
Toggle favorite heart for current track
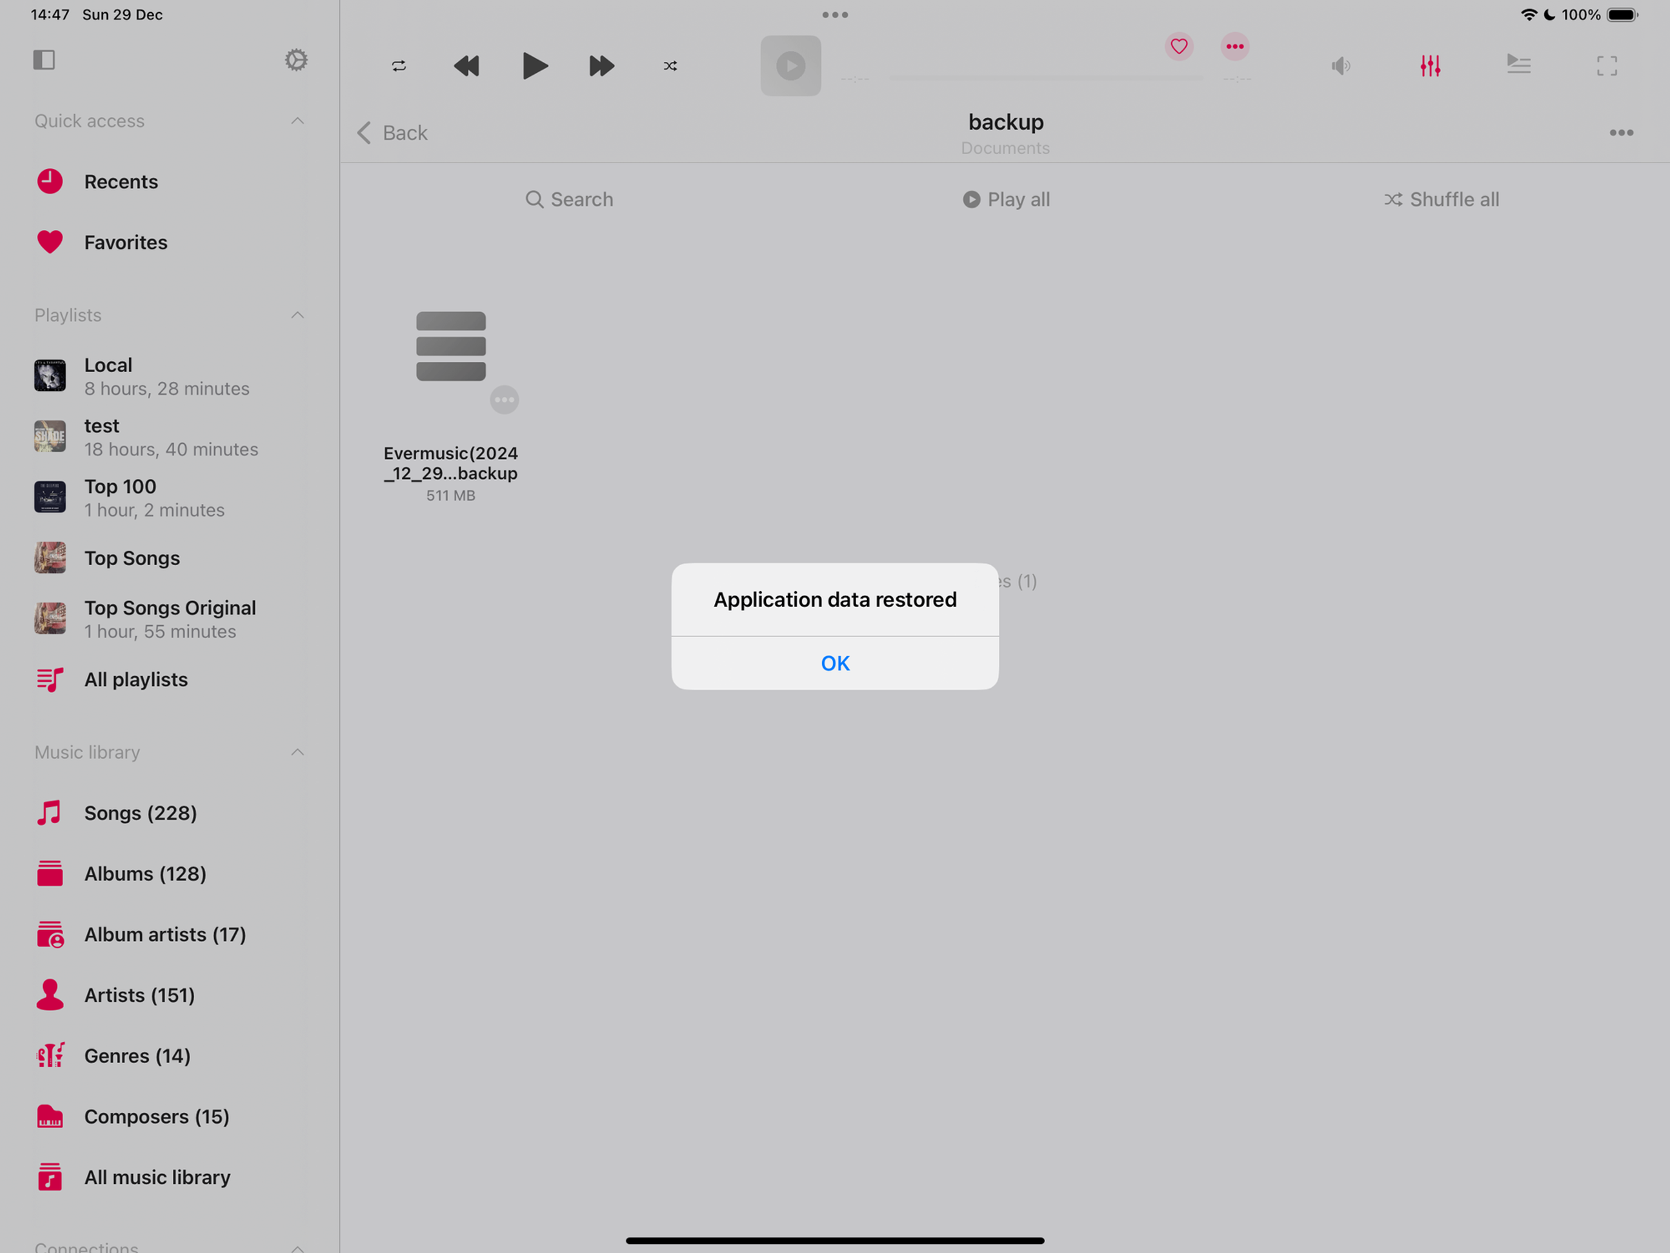(x=1178, y=46)
